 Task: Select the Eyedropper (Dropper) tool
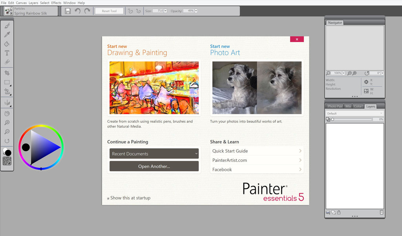[x=7, y=35]
